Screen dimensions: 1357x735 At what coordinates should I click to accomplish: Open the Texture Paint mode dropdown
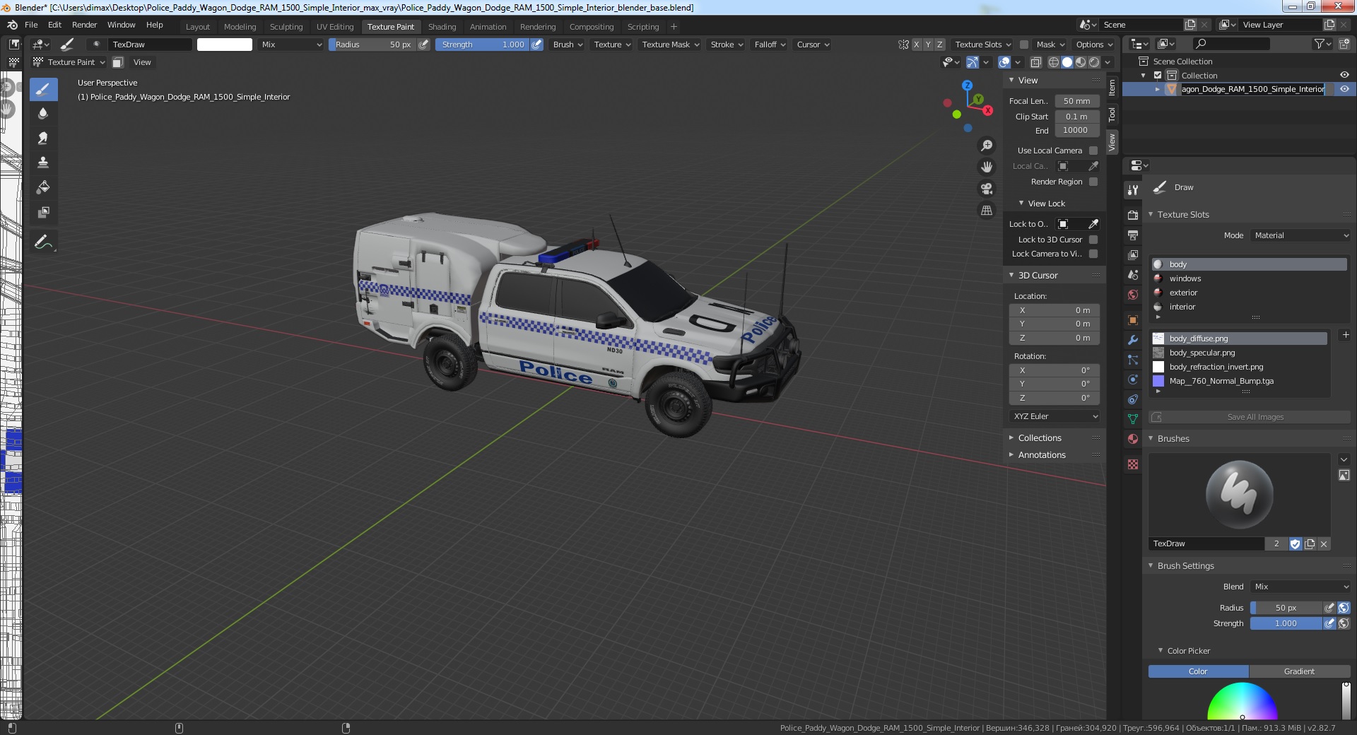point(69,62)
